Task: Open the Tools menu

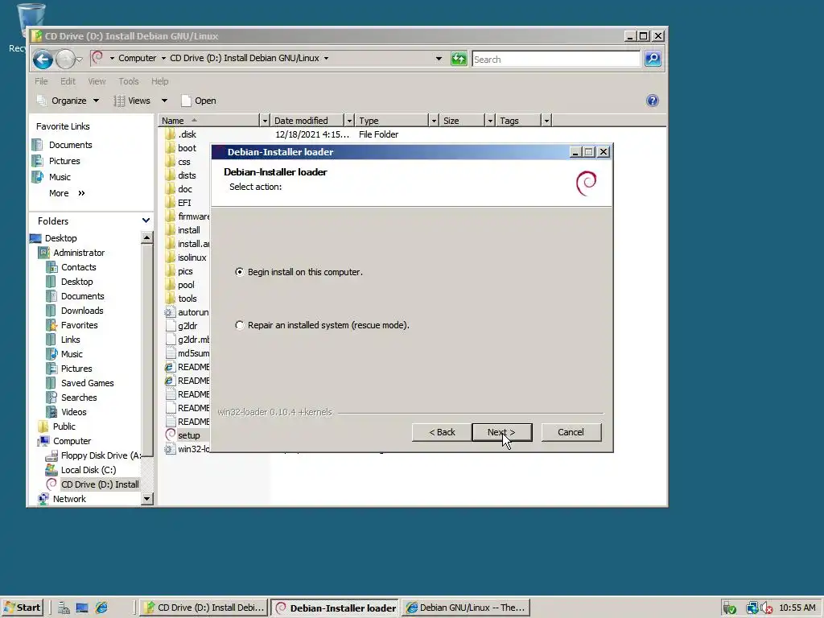Action: [x=129, y=81]
